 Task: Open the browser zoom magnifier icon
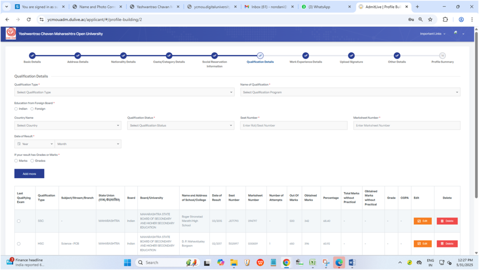point(421,20)
